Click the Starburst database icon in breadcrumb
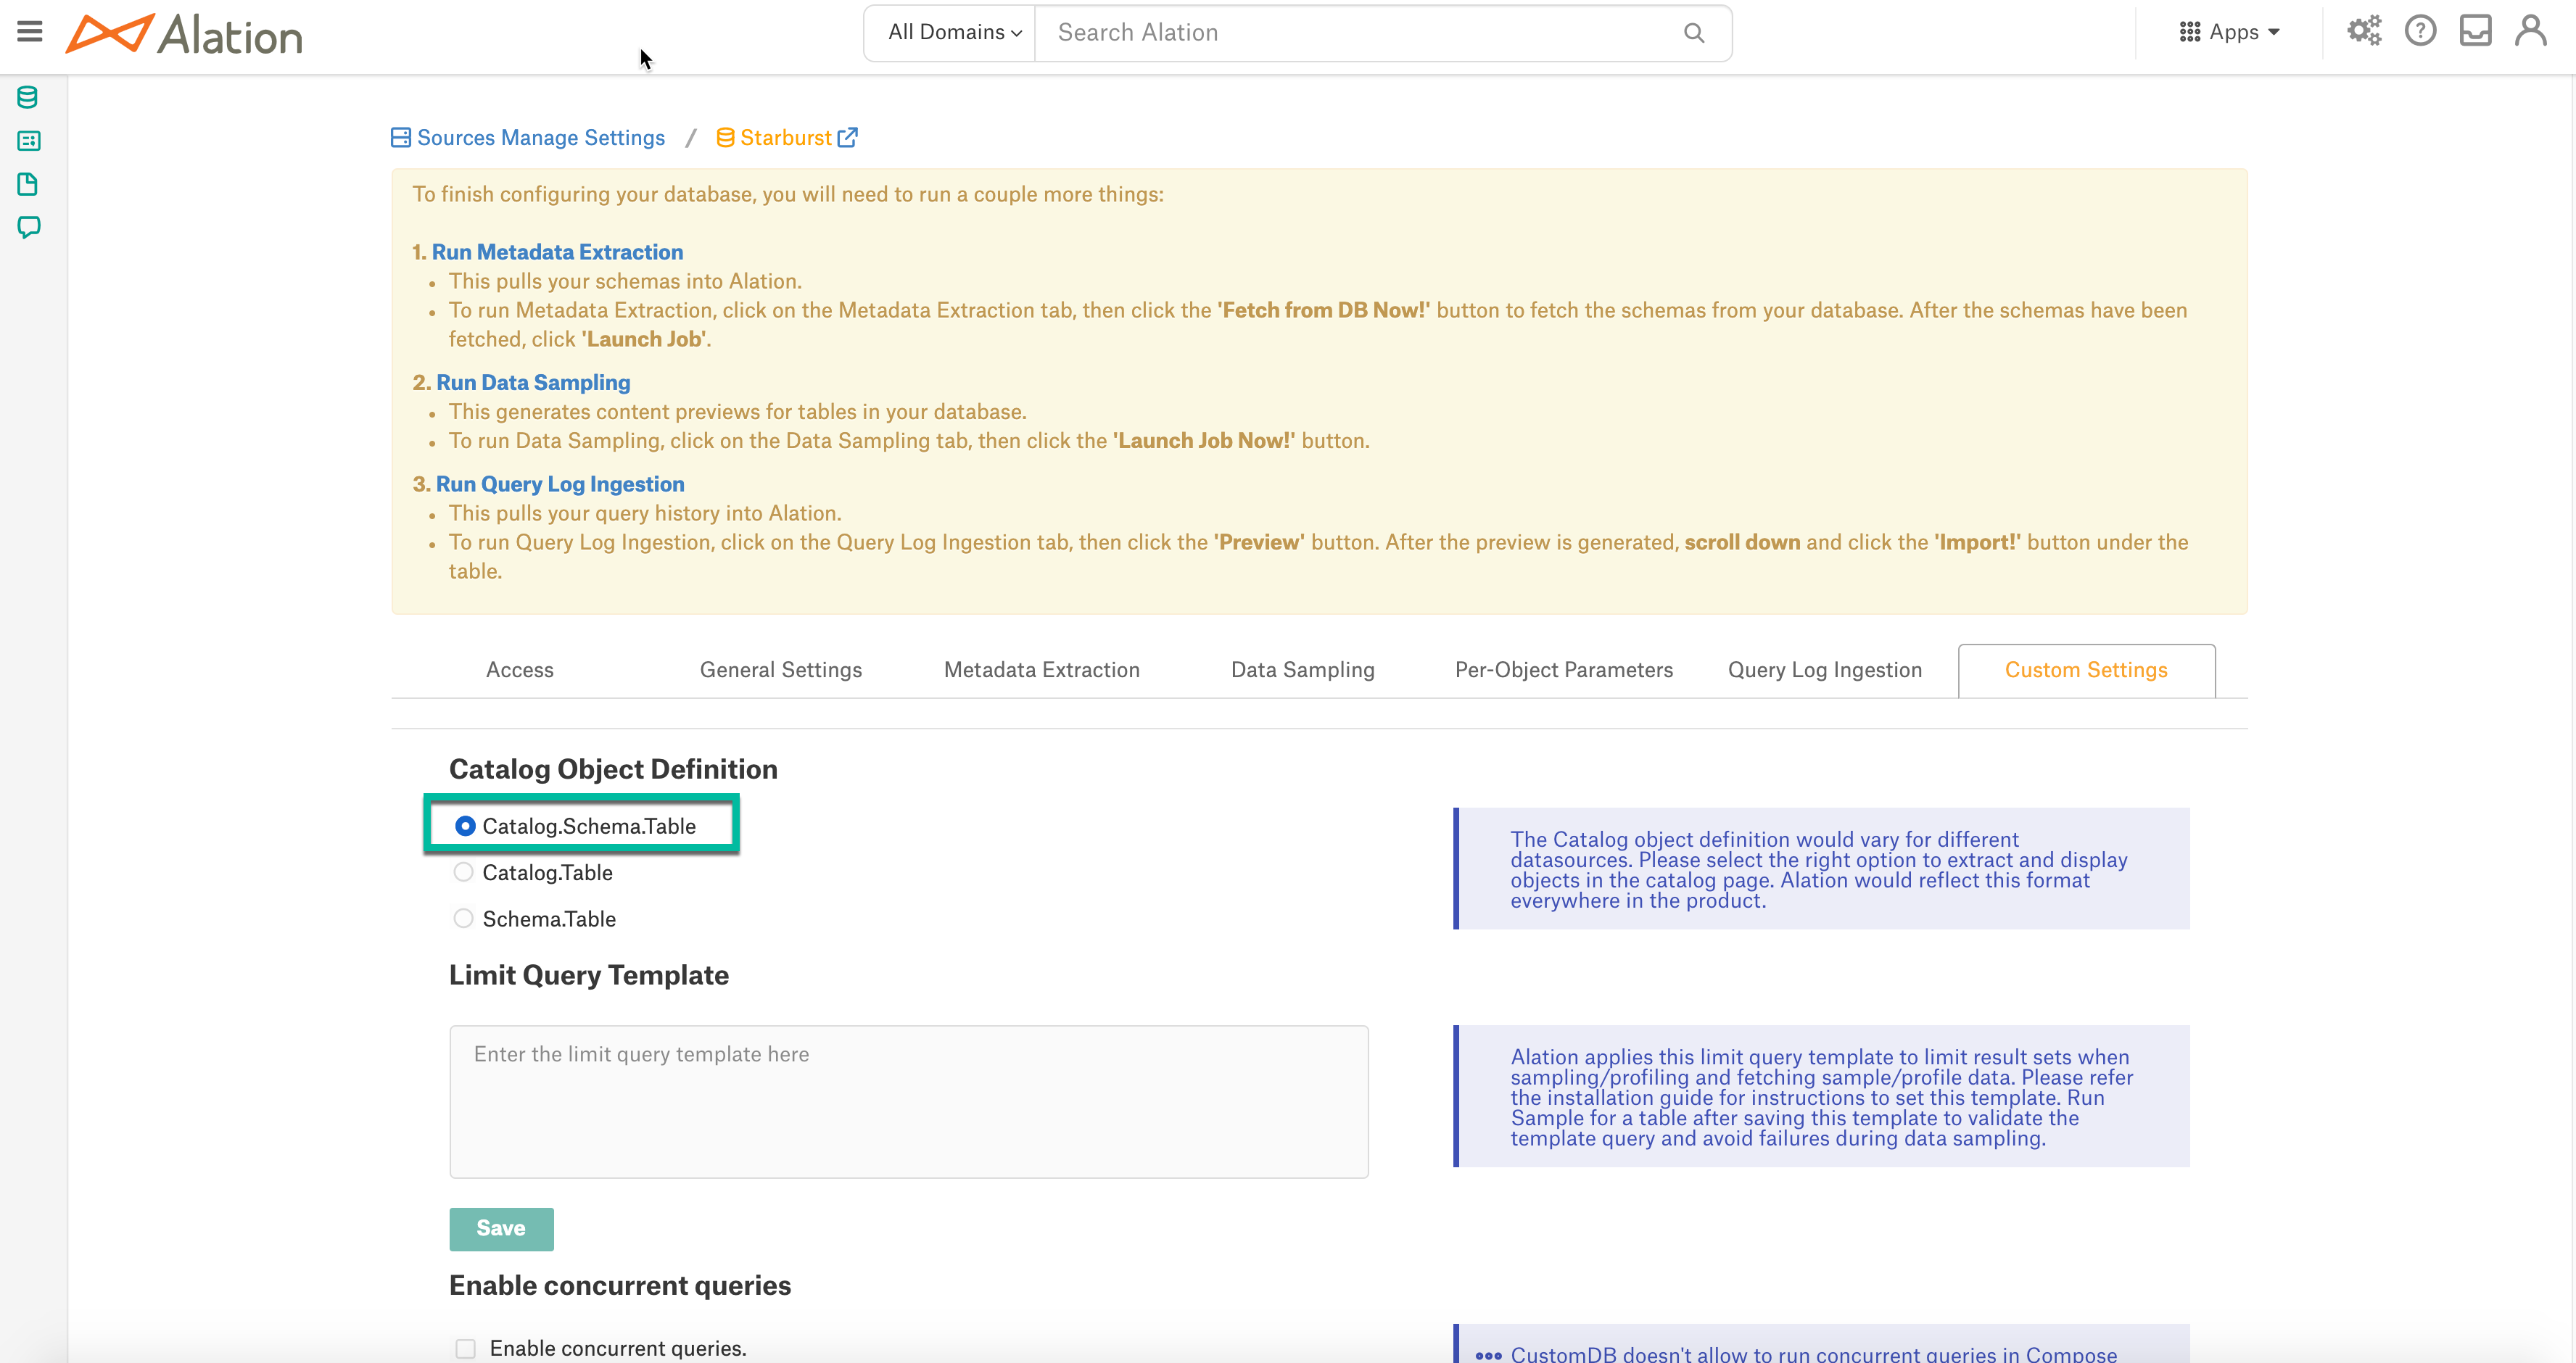Screen dimensions: 2576x1363 pyautogui.click(x=725, y=138)
